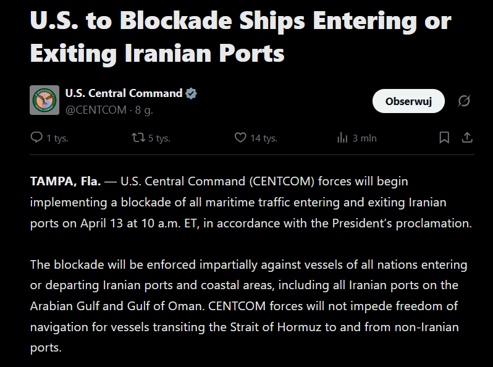Open view analytics bar chart icon

[342, 138]
